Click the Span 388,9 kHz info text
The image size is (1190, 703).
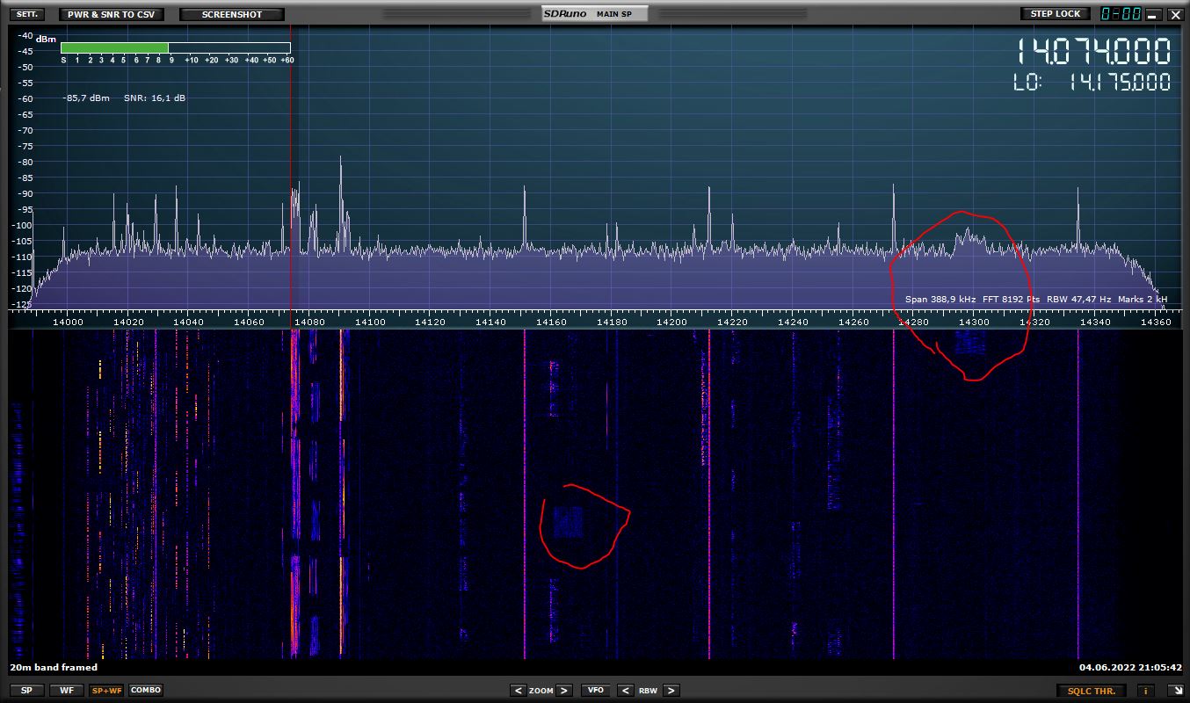[940, 300]
